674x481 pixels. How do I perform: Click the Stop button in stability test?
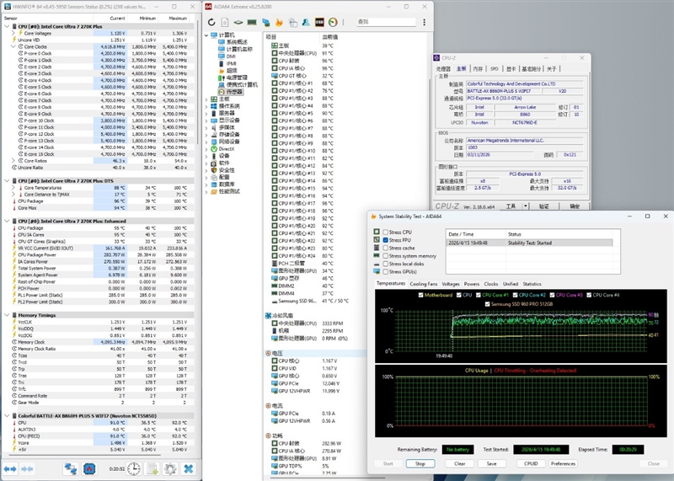(x=420, y=463)
